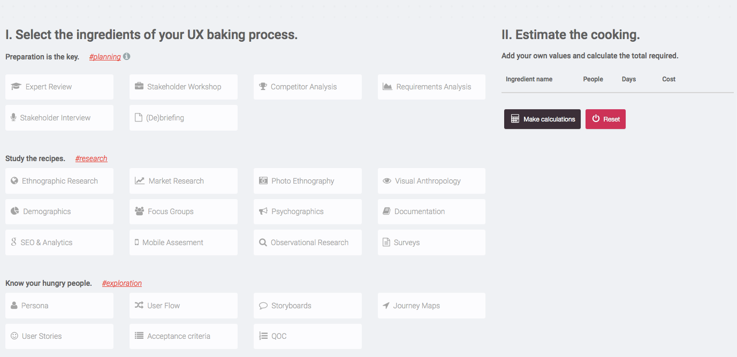Click the magnifier icon on Observational Research

(x=263, y=242)
